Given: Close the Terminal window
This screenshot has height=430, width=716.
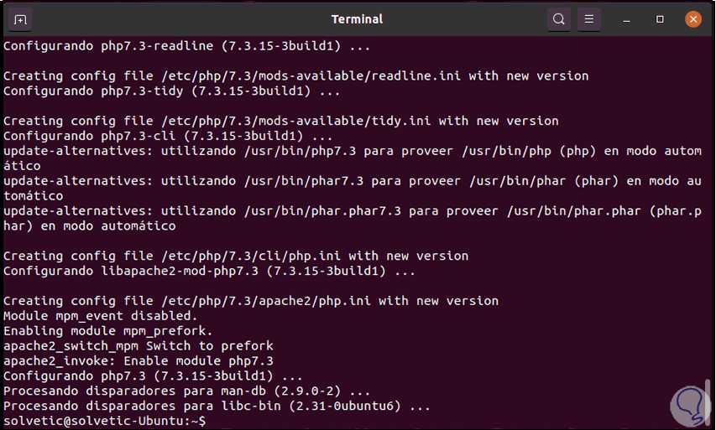Looking at the screenshot, I should click(692, 18).
